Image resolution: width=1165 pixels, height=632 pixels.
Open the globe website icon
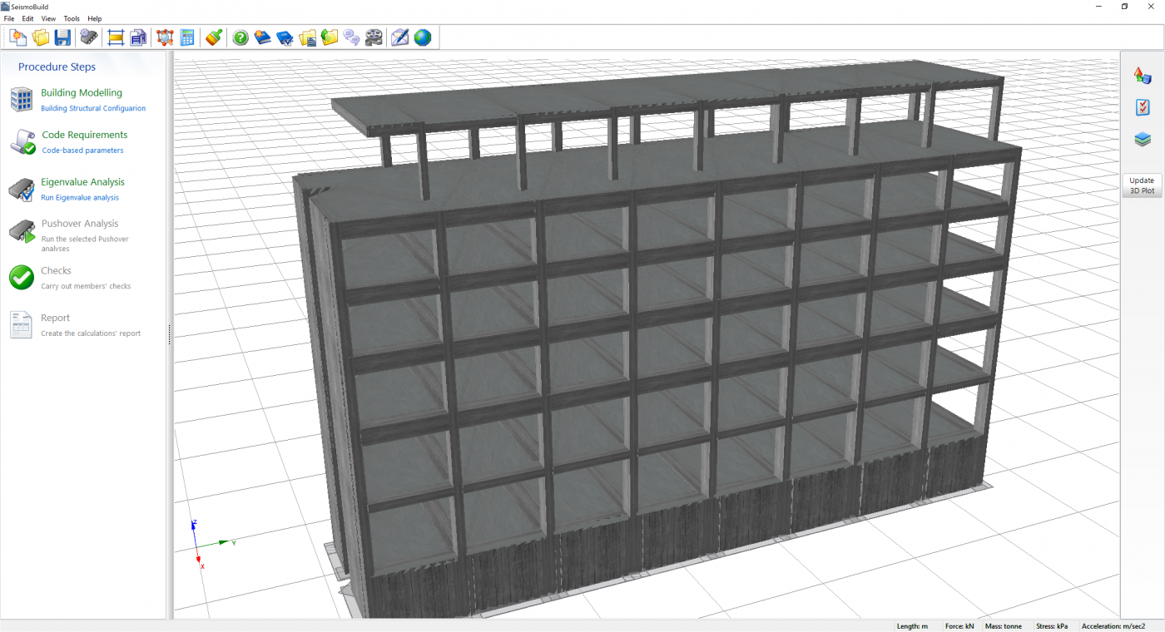(423, 37)
